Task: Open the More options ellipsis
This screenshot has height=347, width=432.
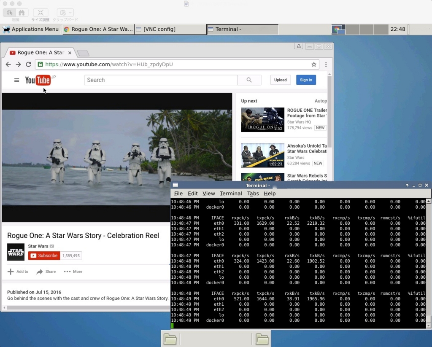Action: click(67, 272)
